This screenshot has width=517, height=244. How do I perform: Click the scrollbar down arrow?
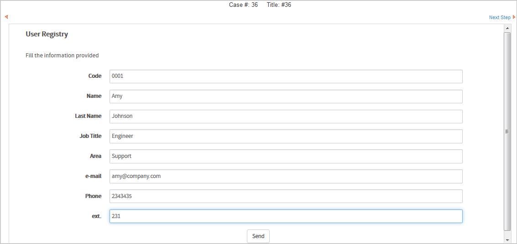click(507, 240)
